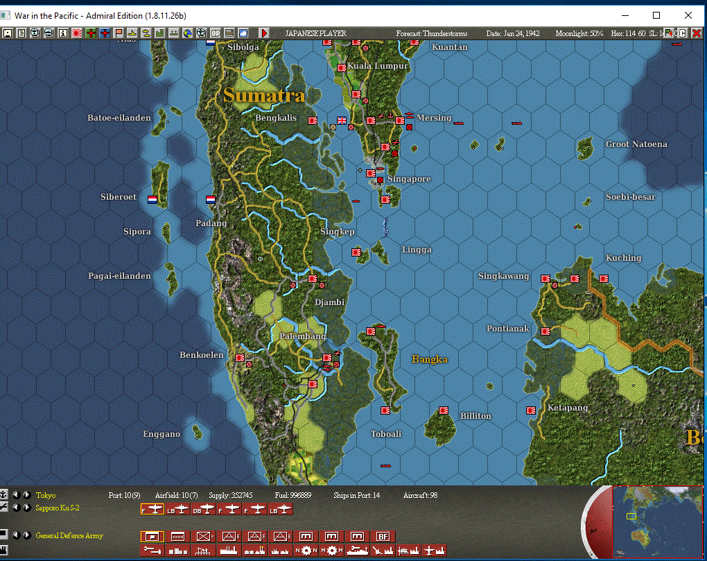This screenshot has height=561, width=707.
Task: Click the N engine gear industry icon
Action: click(306, 550)
